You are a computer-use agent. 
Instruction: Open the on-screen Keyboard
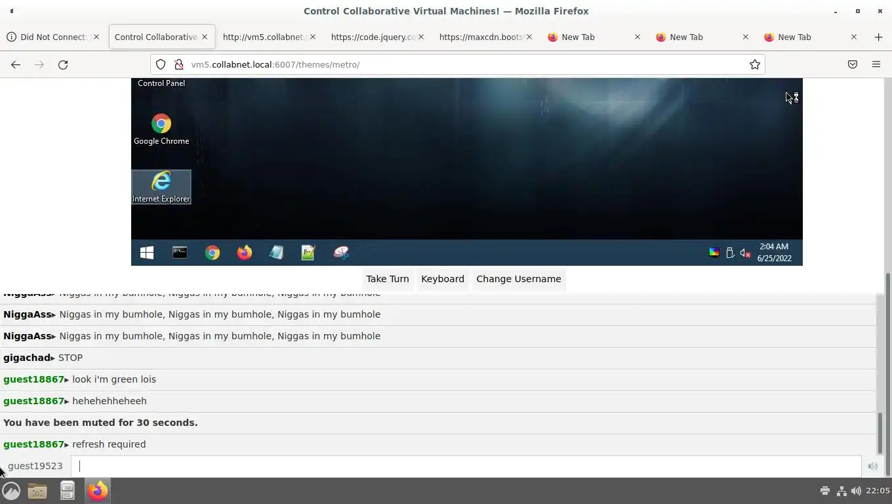pos(443,279)
